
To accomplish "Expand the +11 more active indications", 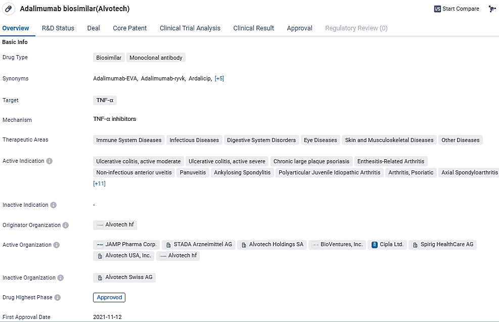I will 99,183.
